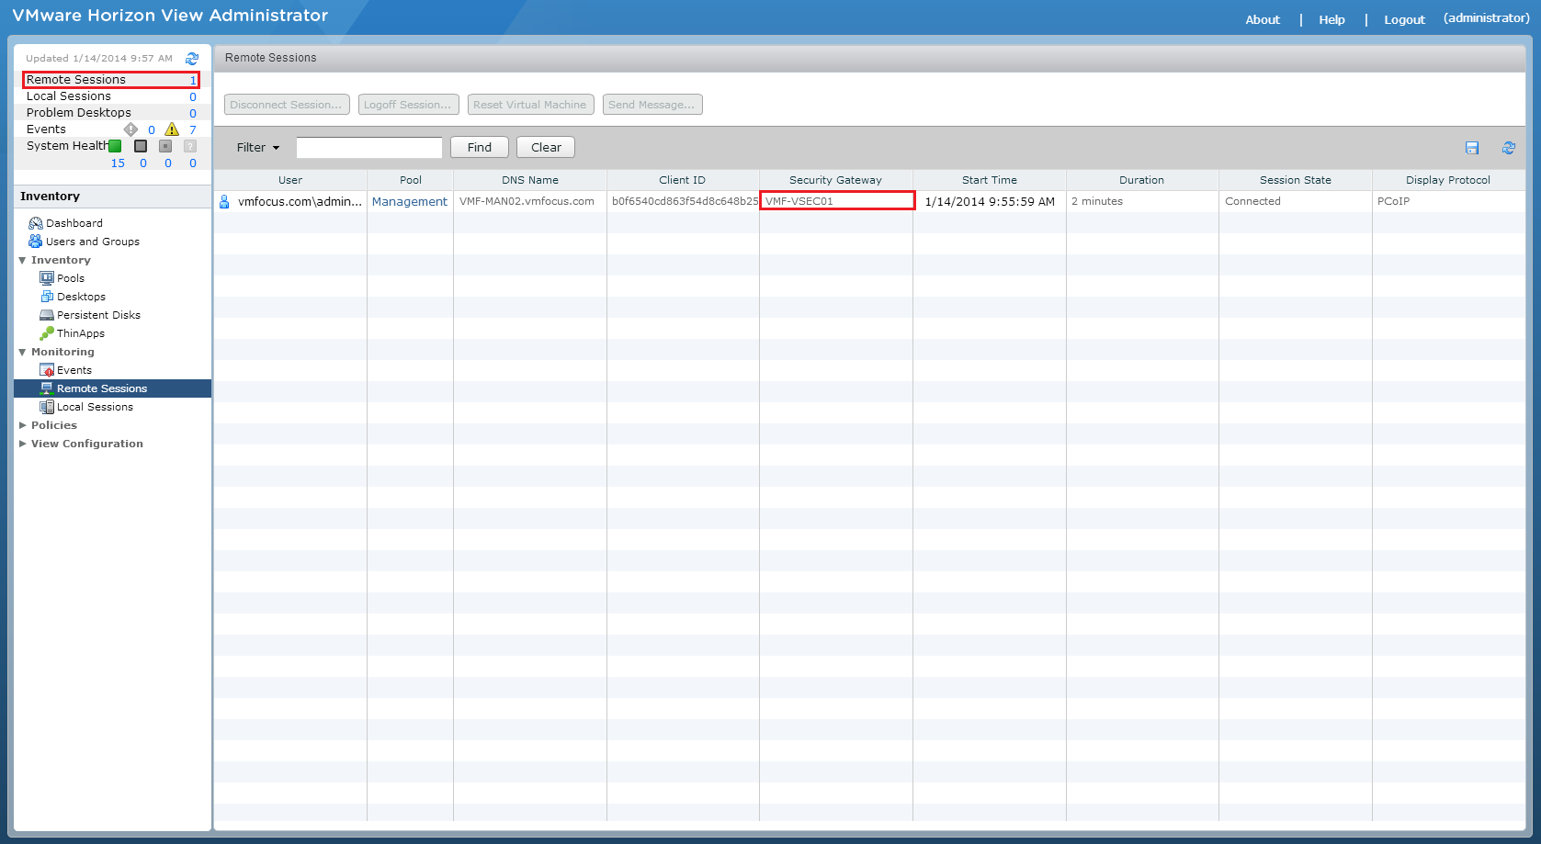This screenshot has width=1541, height=844.
Task: Click Logout in the top bar
Action: (1404, 19)
